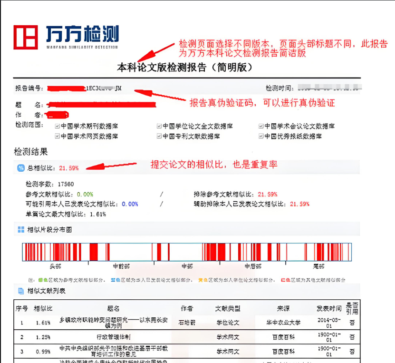Click the 本科论文版检测报告（简明版）title
Image resolution: width=395 pixels, height=363 pixels.
point(184,67)
